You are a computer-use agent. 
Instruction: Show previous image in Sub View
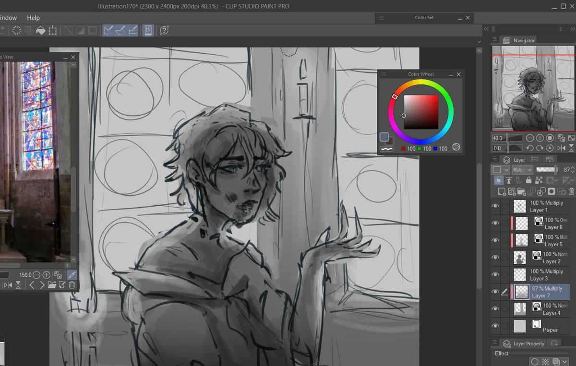tap(32, 285)
